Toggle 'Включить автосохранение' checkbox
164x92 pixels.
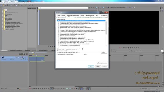coord(59,29)
